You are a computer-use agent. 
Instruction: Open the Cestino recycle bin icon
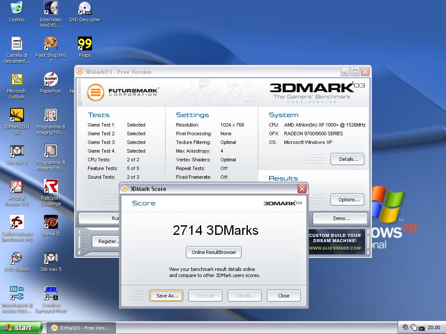[x=17, y=12]
